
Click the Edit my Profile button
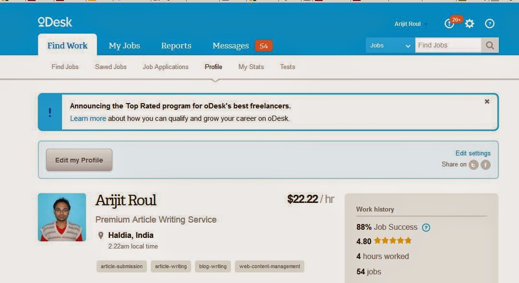pyautogui.click(x=79, y=160)
